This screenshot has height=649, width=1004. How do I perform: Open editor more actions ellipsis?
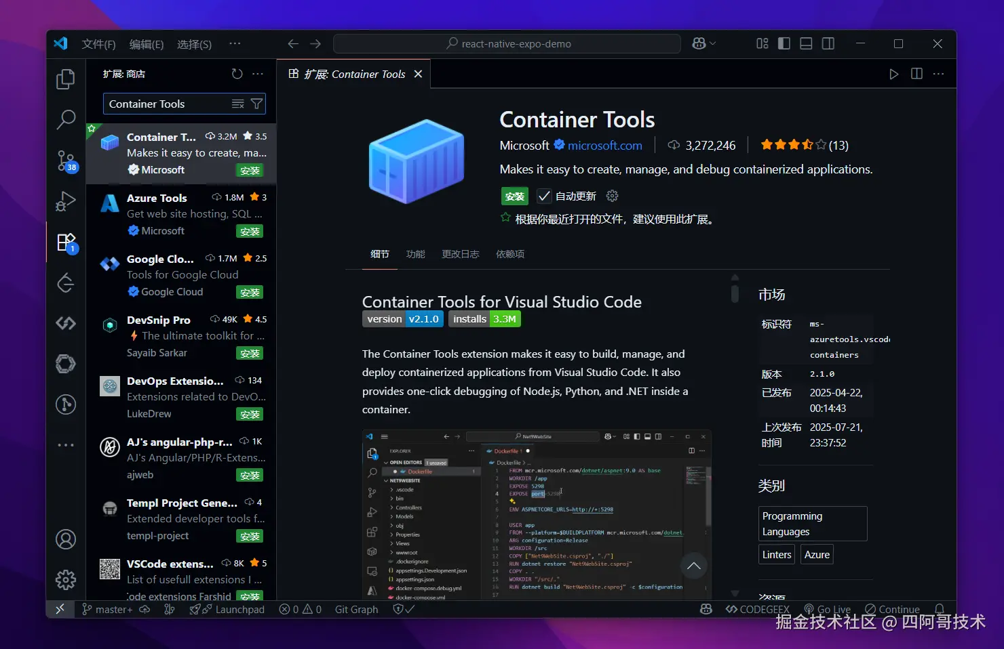(939, 74)
